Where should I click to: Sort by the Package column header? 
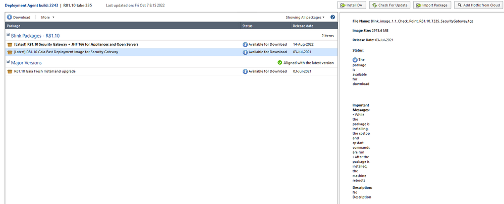[x=123, y=26]
